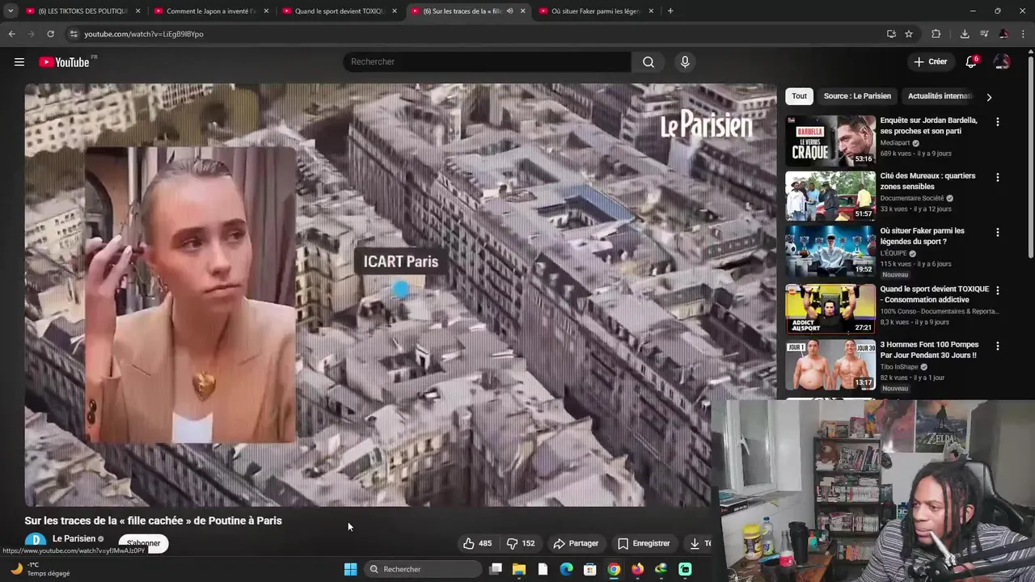The width and height of the screenshot is (1035, 582).
Task: Open the YouTube hamburger guide menu
Action: click(19, 62)
